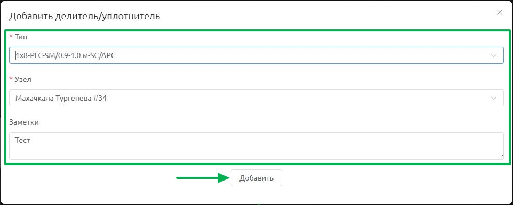This screenshot has height=205, width=513.
Task: Select the 1x8-PLC-SM/0.9-1.0 м-SC/APC value text
Action: click(66, 56)
